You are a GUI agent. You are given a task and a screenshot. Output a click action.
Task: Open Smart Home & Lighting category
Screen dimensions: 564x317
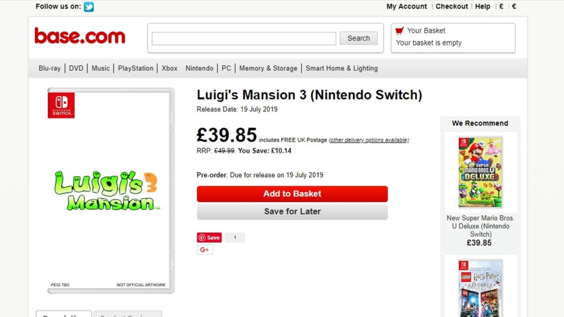pos(341,68)
